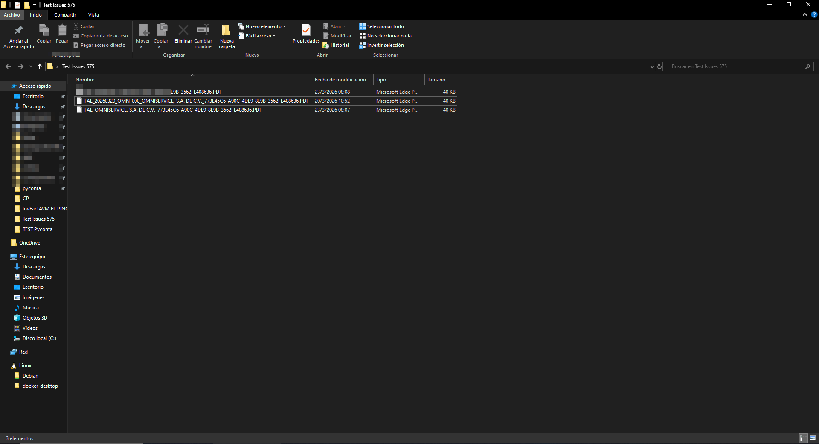Open Documentos under Este equipo

point(37,277)
